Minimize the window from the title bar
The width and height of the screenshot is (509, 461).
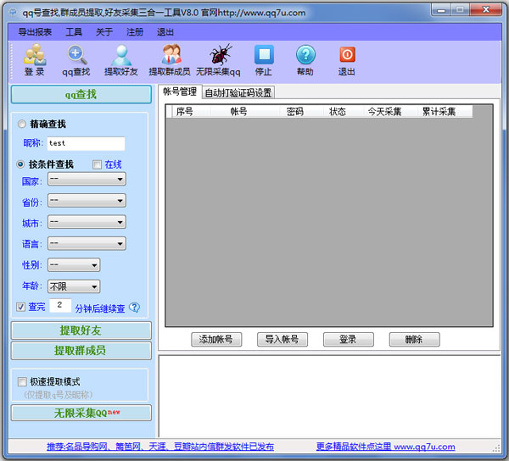point(441,9)
